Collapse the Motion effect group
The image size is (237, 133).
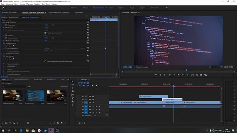tap(2, 23)
